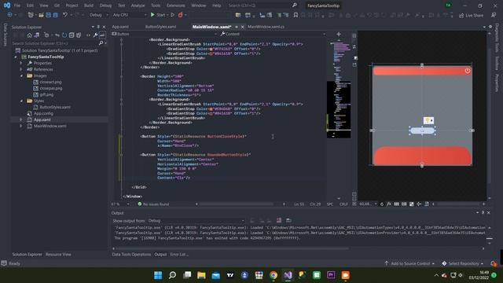Click Show All Files icon in Solution Explorer

[79, 35]
